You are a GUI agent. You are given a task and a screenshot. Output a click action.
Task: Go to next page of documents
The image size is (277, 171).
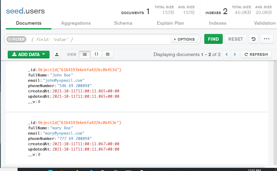(234, 54)
